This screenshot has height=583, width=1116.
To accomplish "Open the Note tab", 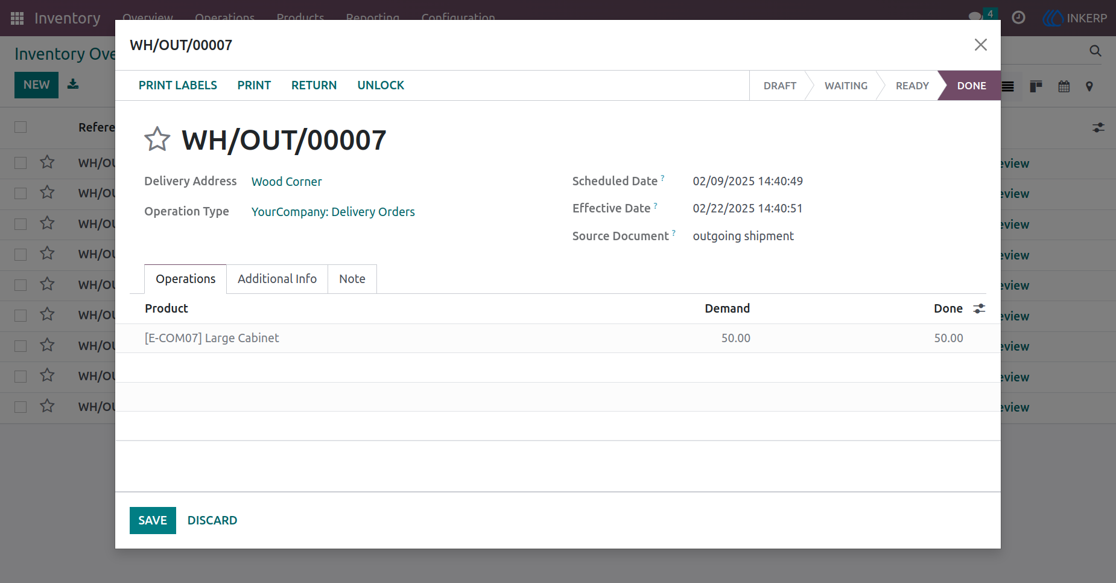I will tap(352, 279).
